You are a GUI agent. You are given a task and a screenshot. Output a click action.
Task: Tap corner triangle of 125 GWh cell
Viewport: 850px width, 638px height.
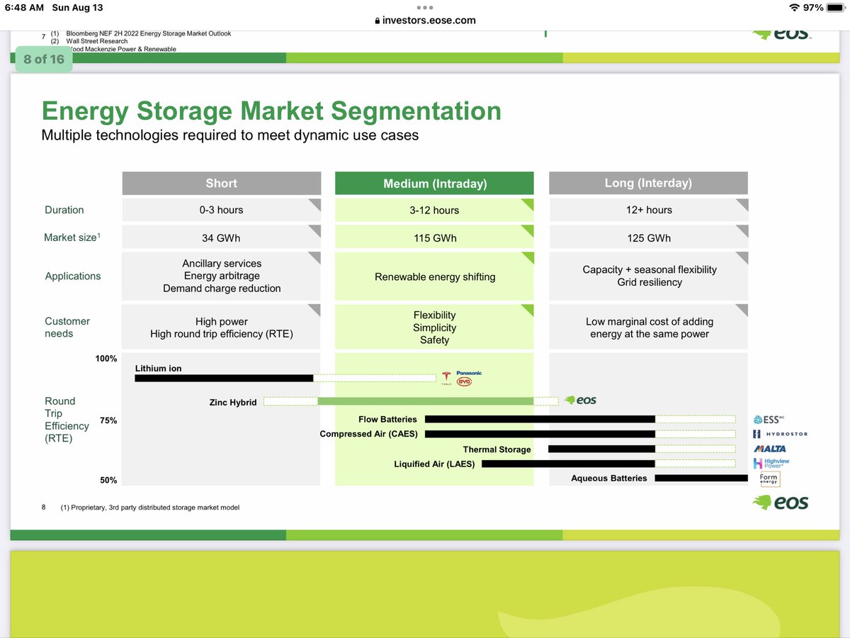pos(743,230)
